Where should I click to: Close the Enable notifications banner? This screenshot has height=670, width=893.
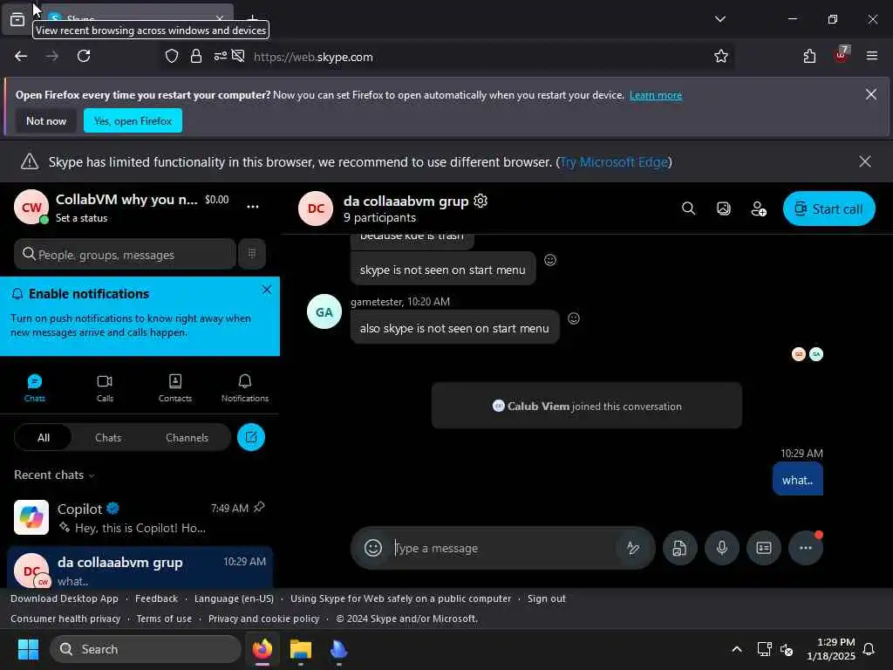pos(267,290)
